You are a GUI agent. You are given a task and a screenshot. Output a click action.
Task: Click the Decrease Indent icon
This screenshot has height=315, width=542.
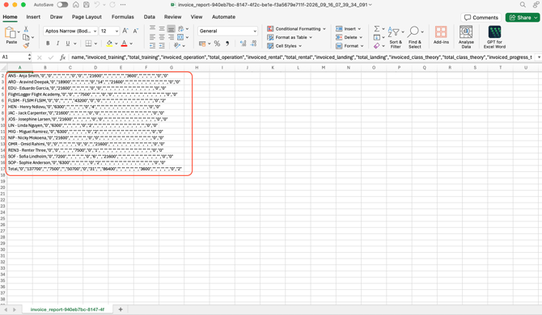152,45
